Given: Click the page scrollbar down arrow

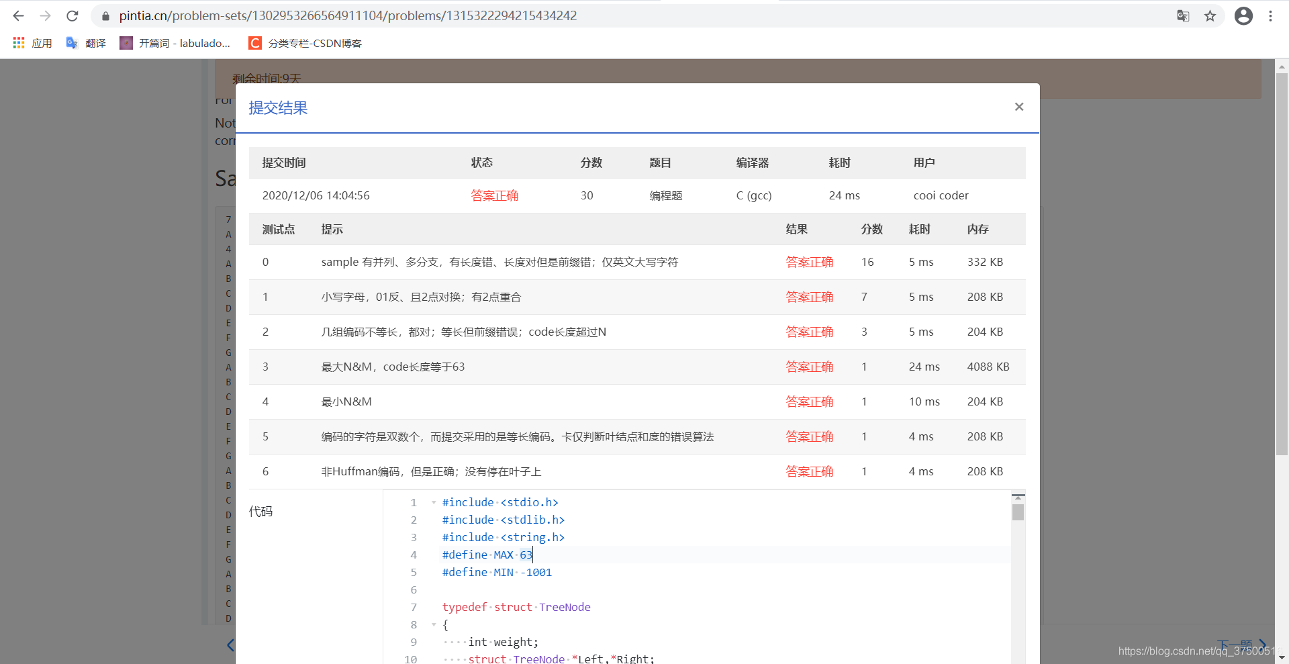Looking at the screenshot, I should tap(1282, 658).
